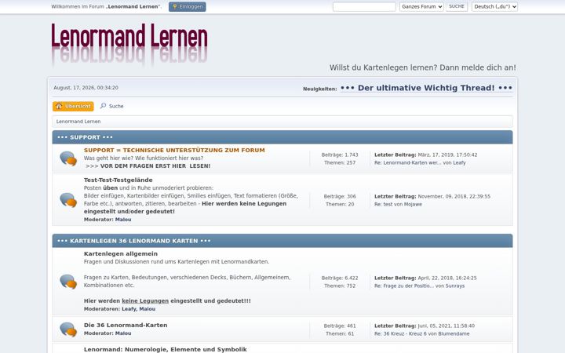Screen dimensions: 565x353
Task: Open moderator Malou under Die 36 Lenormand-Karten
Action: (x=123, y=333)
